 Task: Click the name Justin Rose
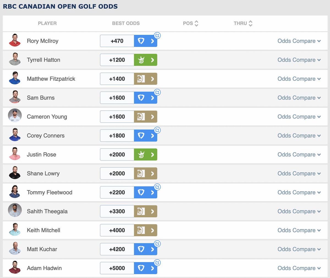[42, 155]
